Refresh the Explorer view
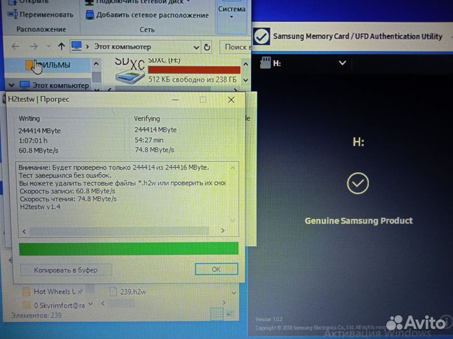The height and width of the screenshot is (339, 453). pos(207,47)
